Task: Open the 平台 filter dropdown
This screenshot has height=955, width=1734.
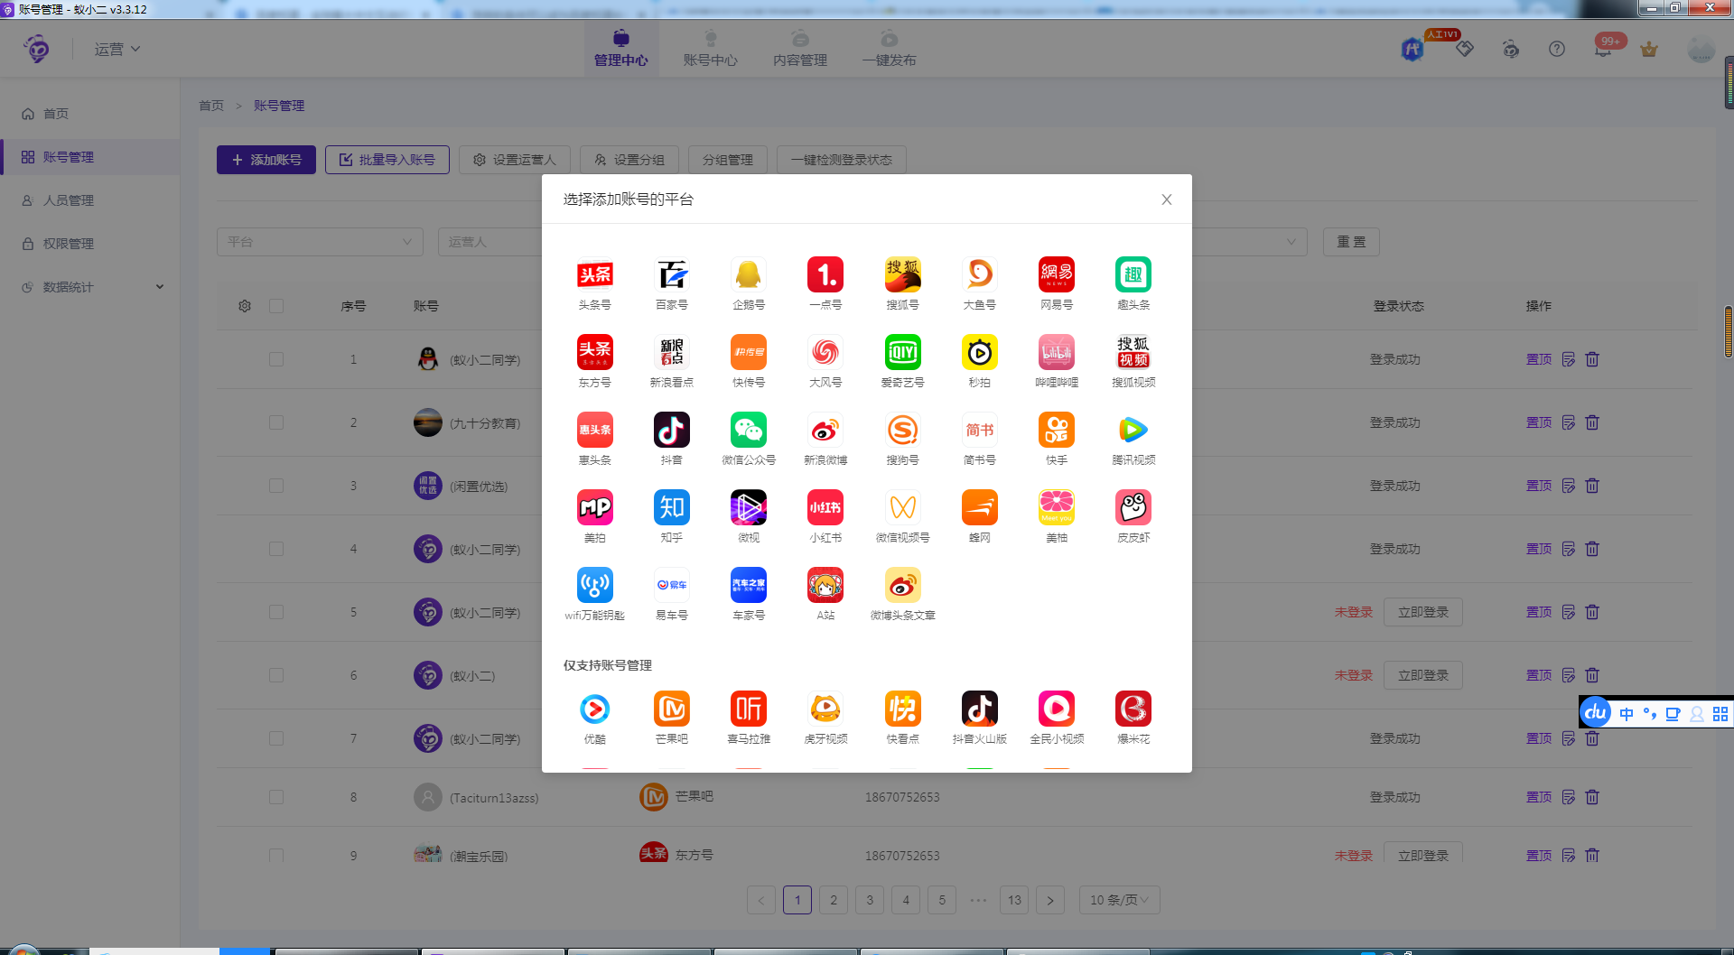Action: pyautogui.click(x=320, y=242)
